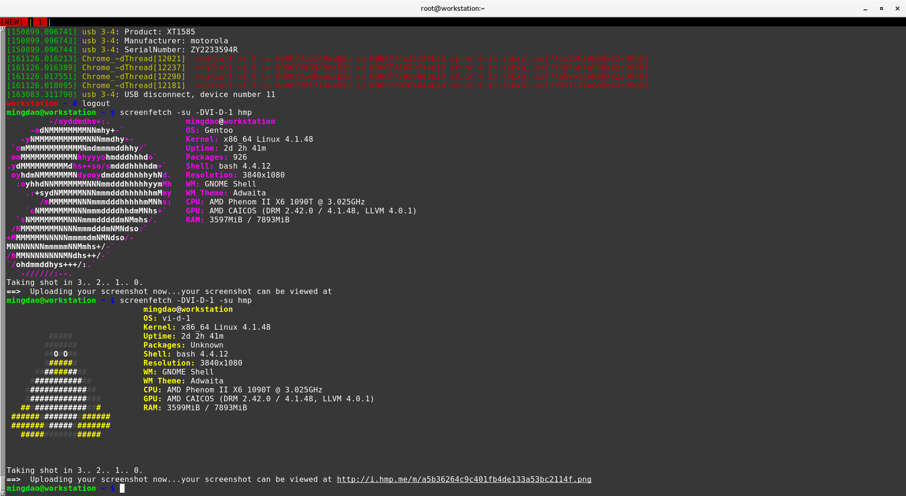Click the "logout" command text

coord(96,103)
